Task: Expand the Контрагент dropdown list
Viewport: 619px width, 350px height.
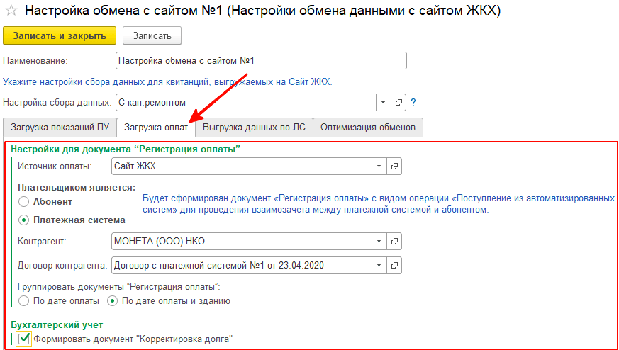Action: 379,241
